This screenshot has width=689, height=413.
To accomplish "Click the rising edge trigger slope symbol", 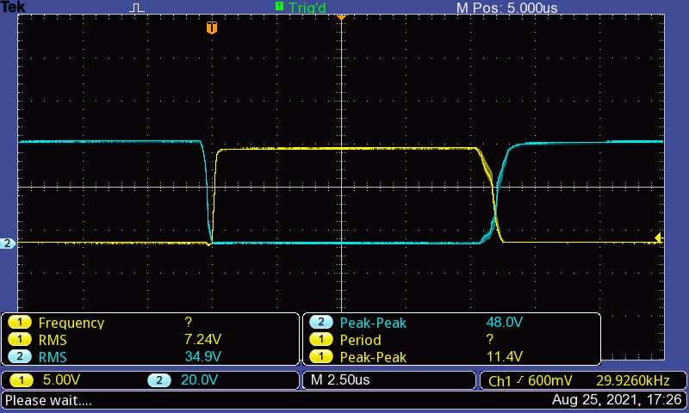I will [520, 380].
